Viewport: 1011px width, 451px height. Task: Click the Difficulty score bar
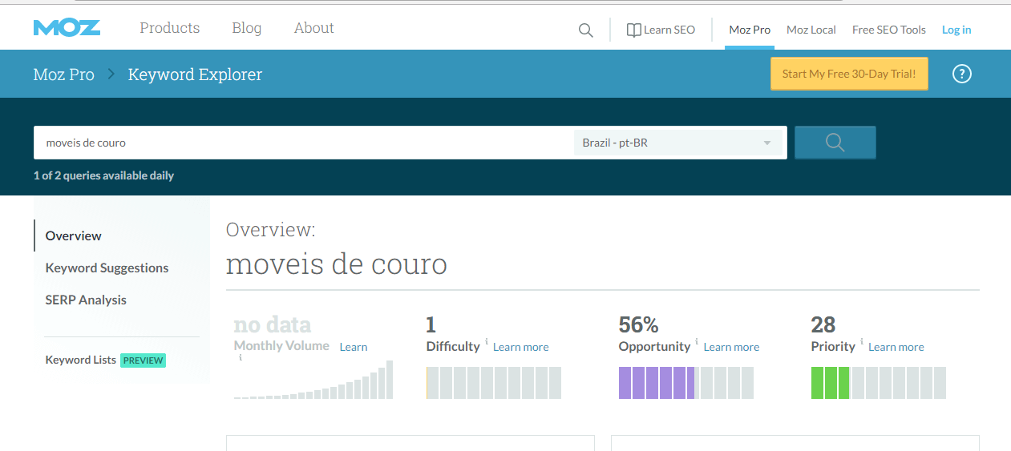click(x=494, y=383)
